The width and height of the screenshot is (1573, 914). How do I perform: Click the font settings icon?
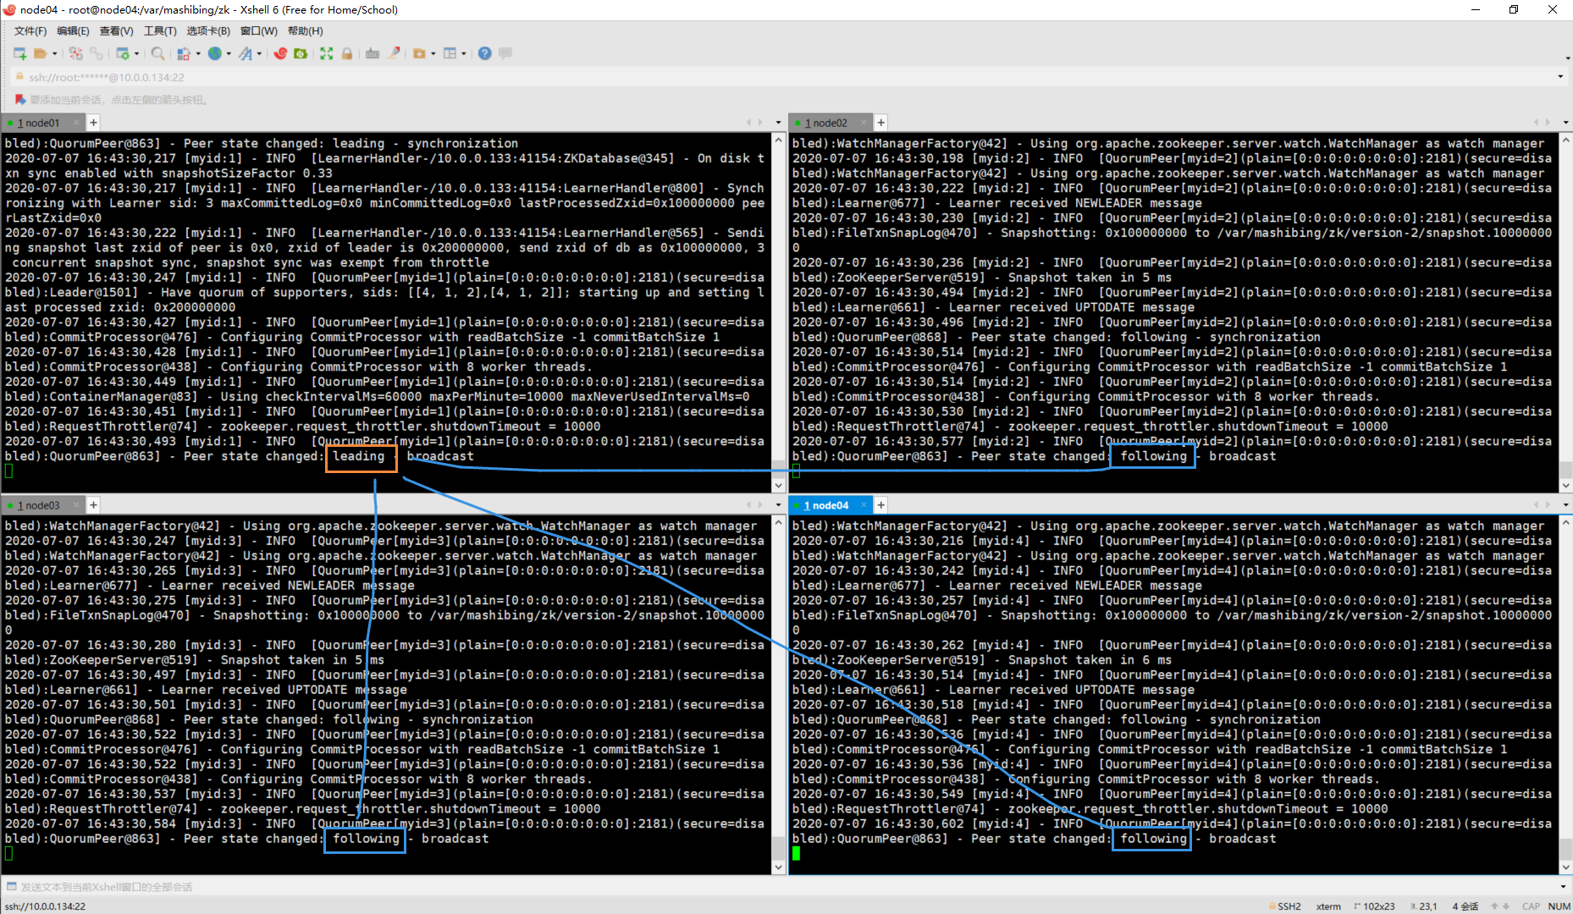246,53
